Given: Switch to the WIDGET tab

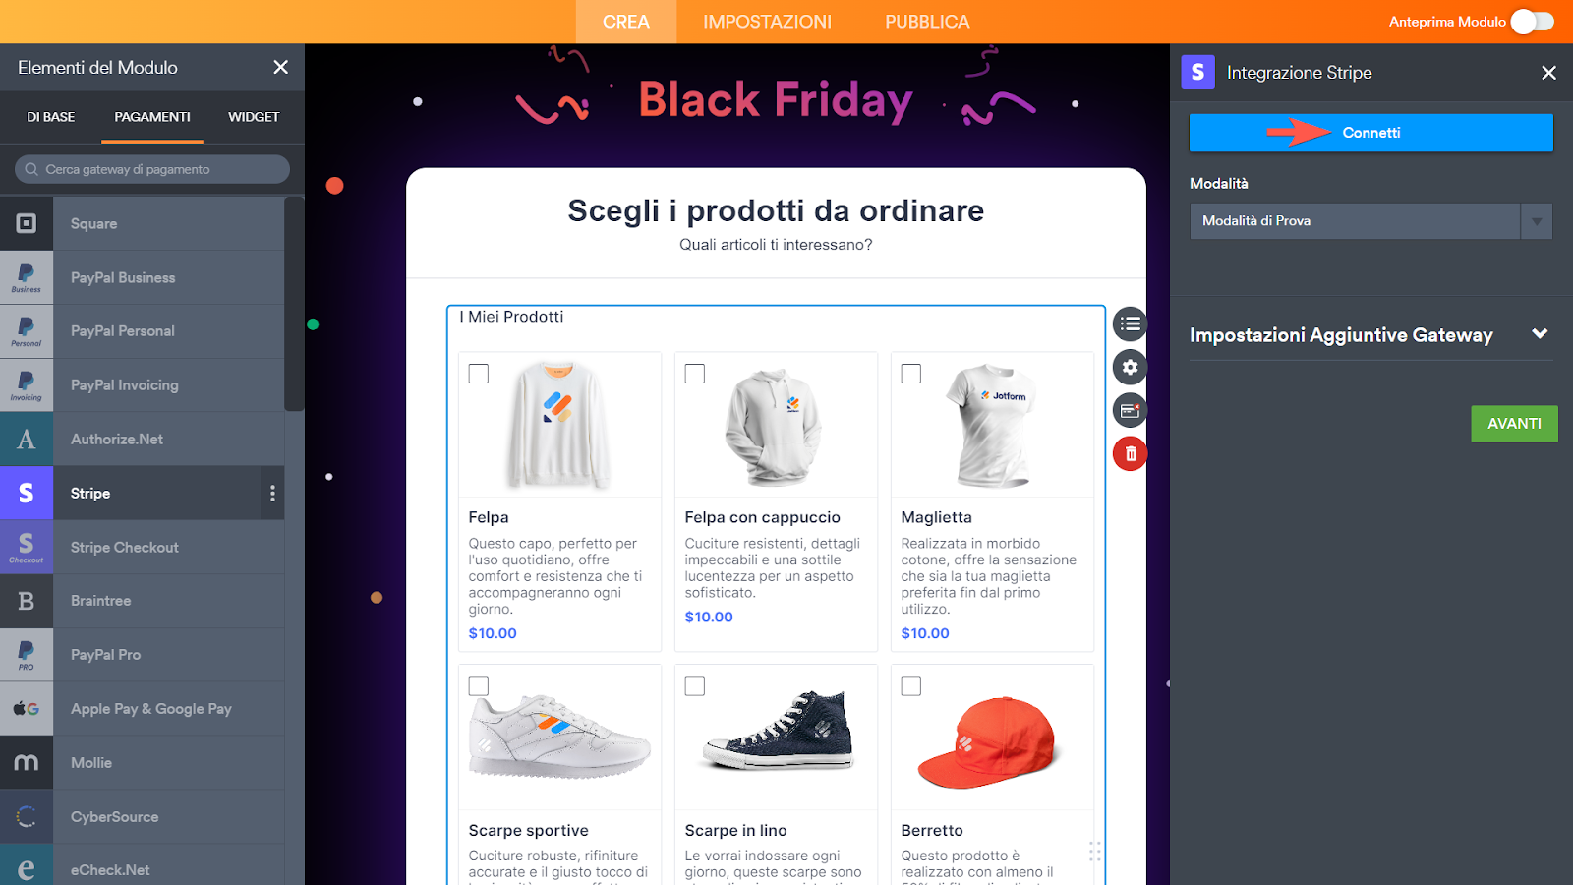Looking at the screenshot, I should coord(254,117).
